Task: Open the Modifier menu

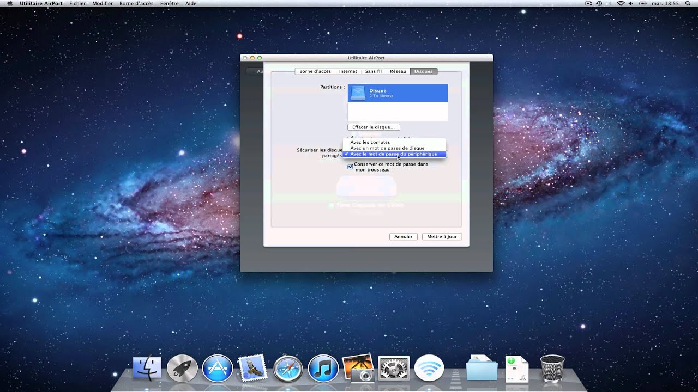Action: coord(103,3)
